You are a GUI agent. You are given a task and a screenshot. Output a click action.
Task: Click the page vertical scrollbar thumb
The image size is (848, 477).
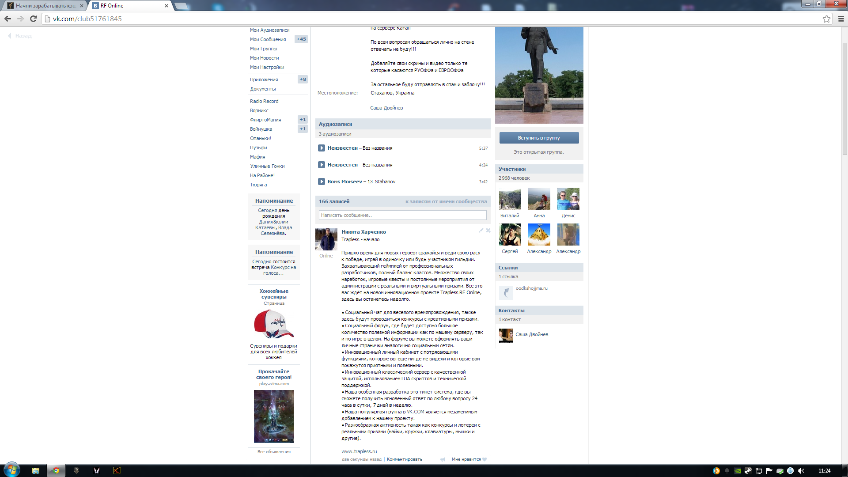(844, 99)
